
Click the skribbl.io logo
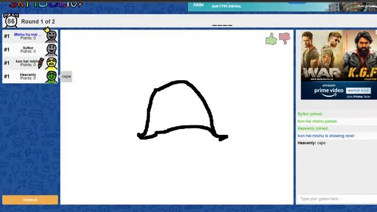[46, 4]
